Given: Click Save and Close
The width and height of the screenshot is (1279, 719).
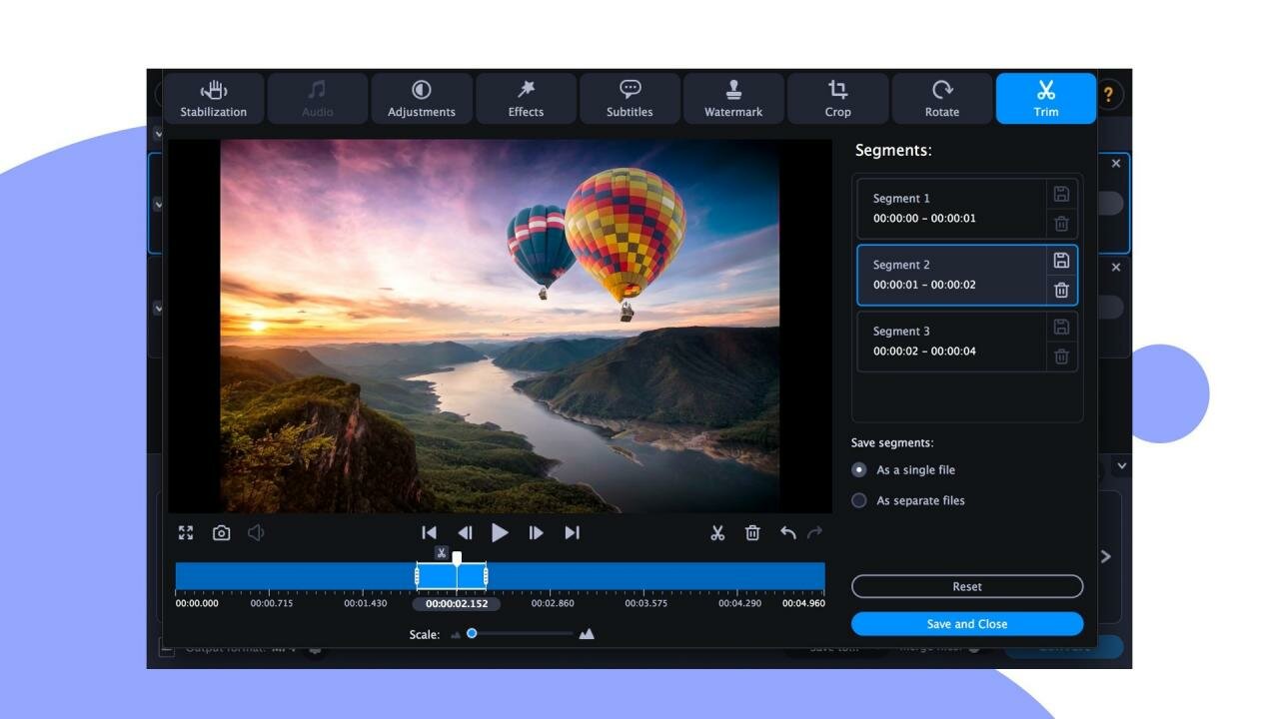Looking at the screenshot, I should pos(966,623).
